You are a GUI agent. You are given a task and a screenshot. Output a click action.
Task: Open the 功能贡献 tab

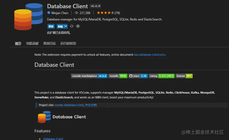coord(32,43)
